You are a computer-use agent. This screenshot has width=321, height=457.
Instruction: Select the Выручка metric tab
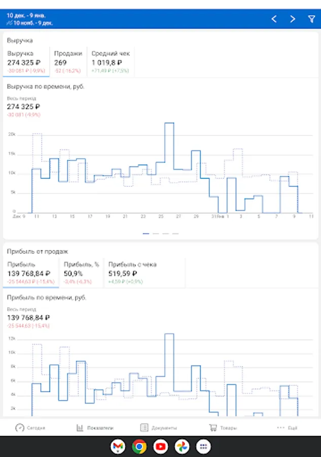click(x=26, y=62)
